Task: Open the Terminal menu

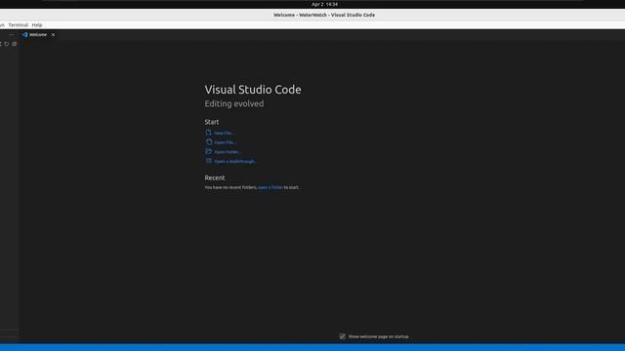Action: pos(18,24)
